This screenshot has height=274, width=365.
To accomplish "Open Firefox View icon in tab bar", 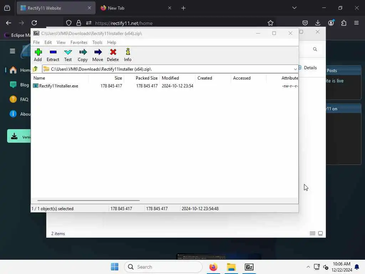I will coord(7,8).
